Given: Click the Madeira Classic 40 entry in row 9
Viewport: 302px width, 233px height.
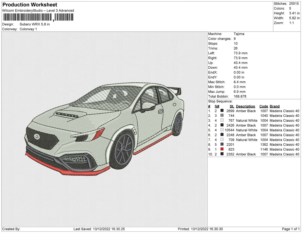Looking at the screenshot, I should tap(284, 149).
